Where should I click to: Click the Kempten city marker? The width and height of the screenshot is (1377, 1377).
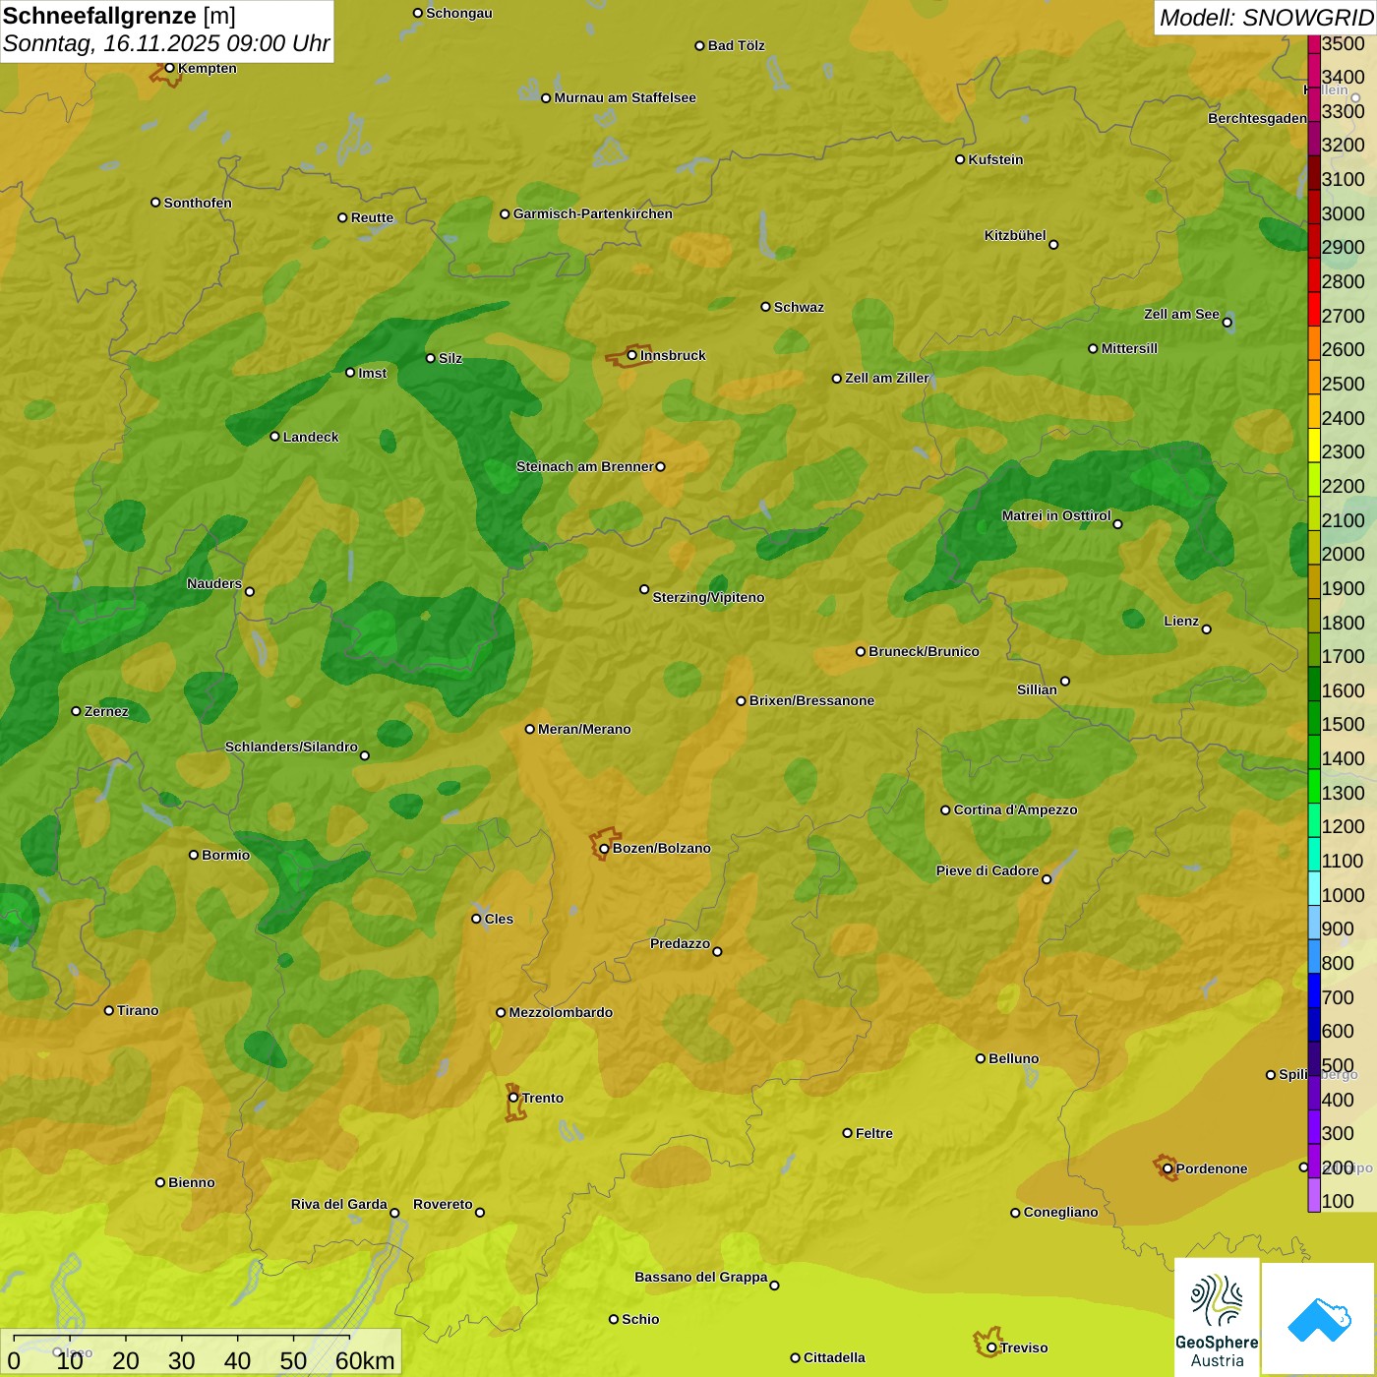[169, 68]
